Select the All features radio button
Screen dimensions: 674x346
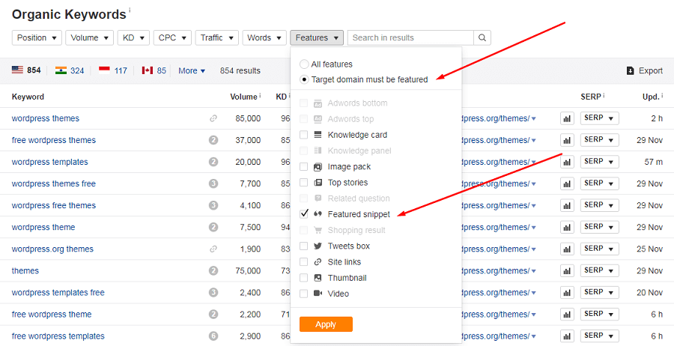click(304, 64)
